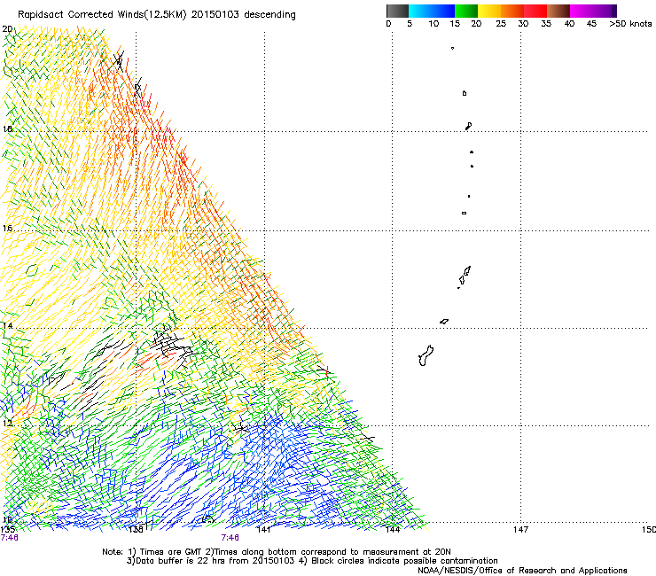Pick the blue 10-15 knots legend segment
This screenshot has height=576, width=656.
point(443,11)
